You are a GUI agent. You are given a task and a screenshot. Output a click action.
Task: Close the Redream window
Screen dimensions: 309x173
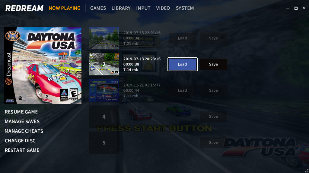click(x=304, y=8)
